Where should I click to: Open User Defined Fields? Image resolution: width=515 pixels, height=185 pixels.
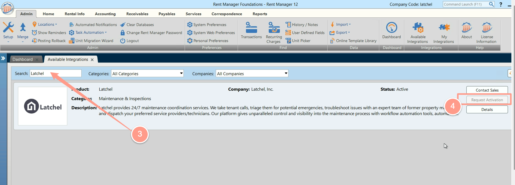[305, 33]
